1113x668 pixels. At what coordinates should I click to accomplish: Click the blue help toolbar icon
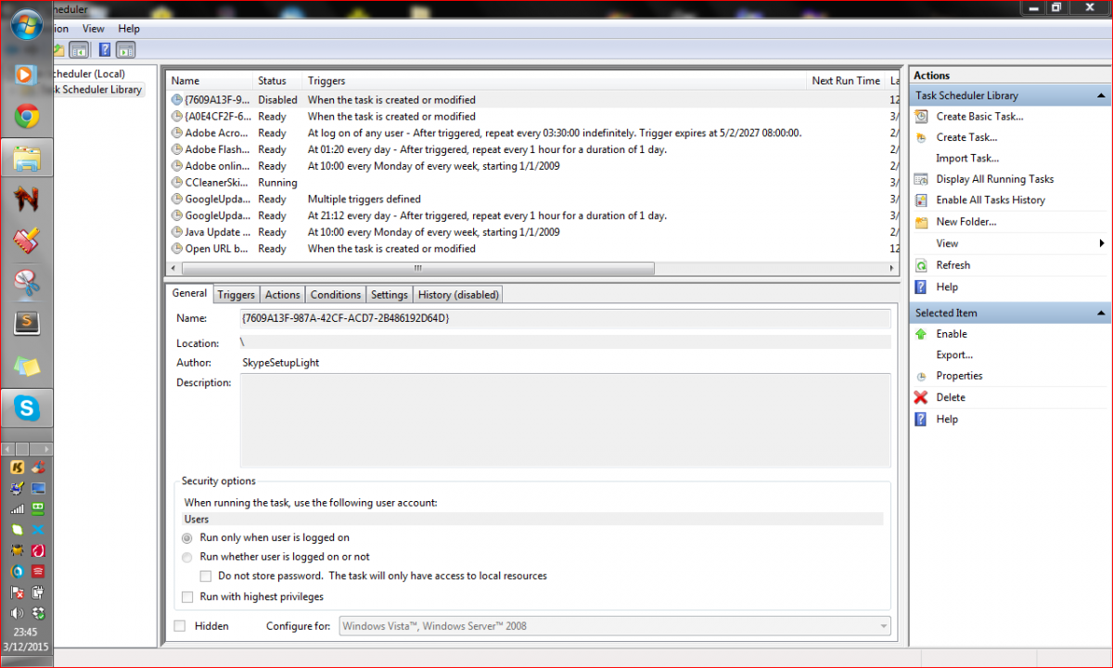tap(105, 50)
